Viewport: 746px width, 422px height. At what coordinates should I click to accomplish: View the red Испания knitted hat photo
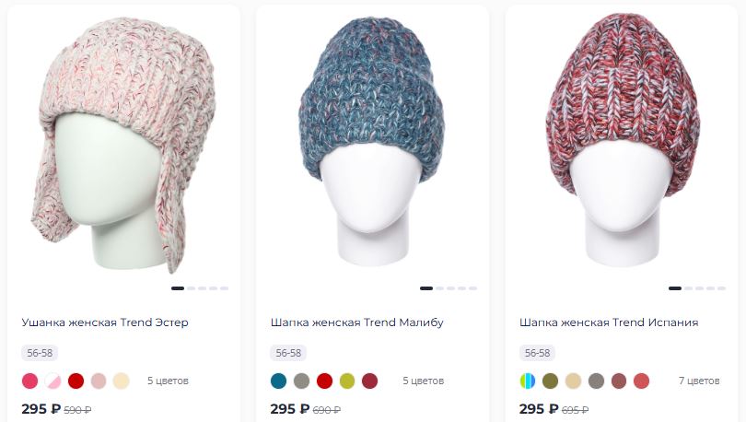click(623, 140)
